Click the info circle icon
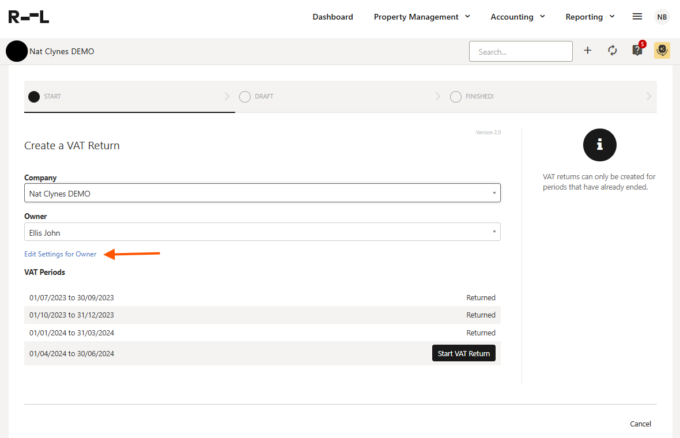Screen dimensions: 680x438 pyautogui.click(x=599, y=145)
